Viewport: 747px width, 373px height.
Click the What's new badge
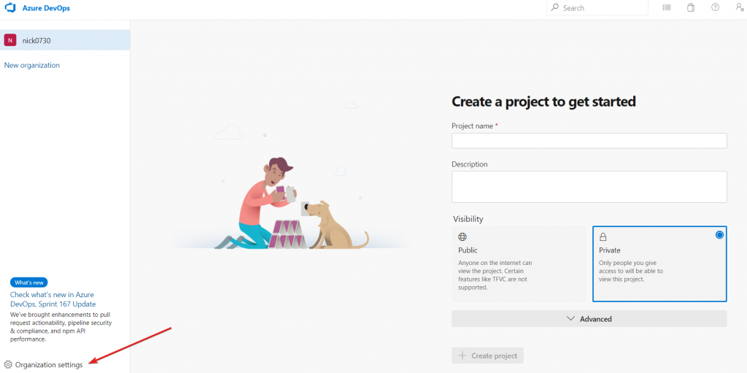28,282
